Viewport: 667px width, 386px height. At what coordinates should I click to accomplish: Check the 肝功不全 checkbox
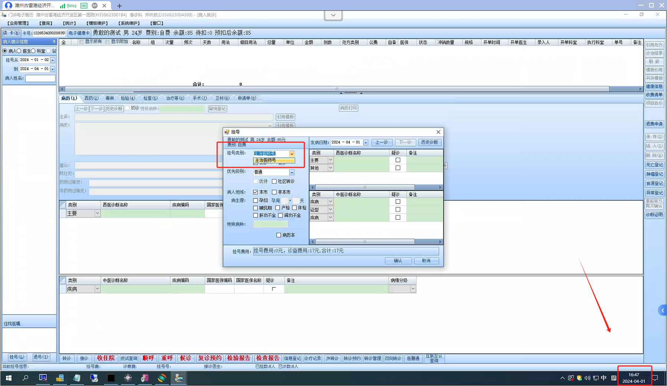[255, 215]
